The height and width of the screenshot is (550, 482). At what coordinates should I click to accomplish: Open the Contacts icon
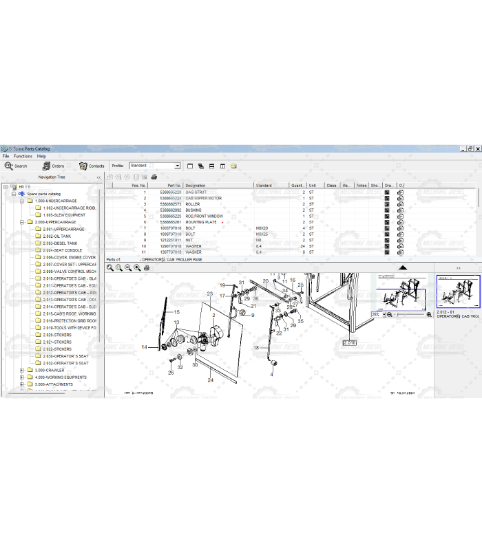[92, 166]
